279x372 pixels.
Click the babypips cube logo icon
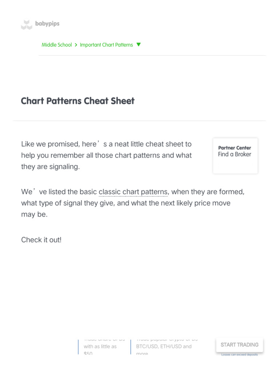point(26,25)
